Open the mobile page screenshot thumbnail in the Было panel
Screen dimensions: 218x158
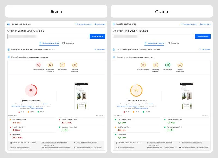(81, 96)
